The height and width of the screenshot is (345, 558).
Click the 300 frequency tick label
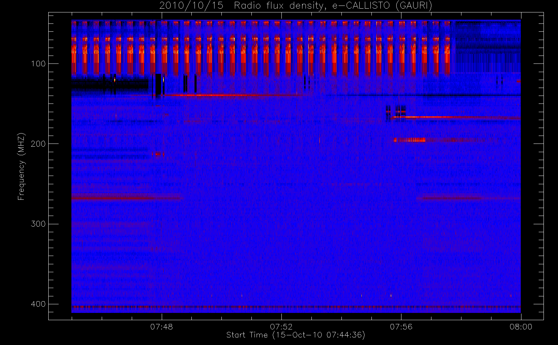click(x=38, y=224)
